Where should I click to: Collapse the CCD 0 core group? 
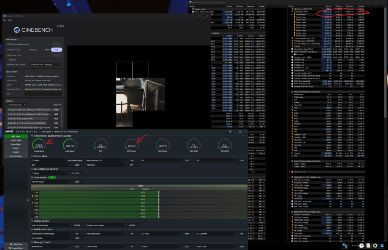136,186
